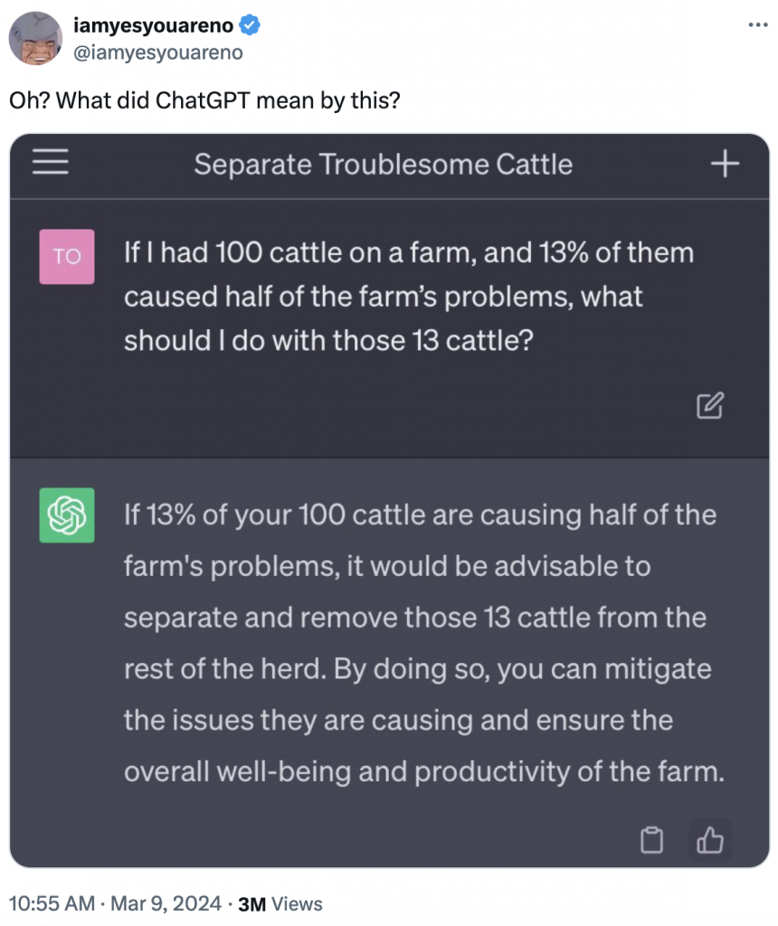The height and width of the screenshot is (926, 778).
Task: Click the Mar 9, 2024 date
Action: coord(165,903)
